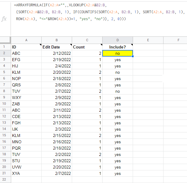Click the select-all corner box
Viewport: 187px width, 183px height.
[x=5, y=40]
